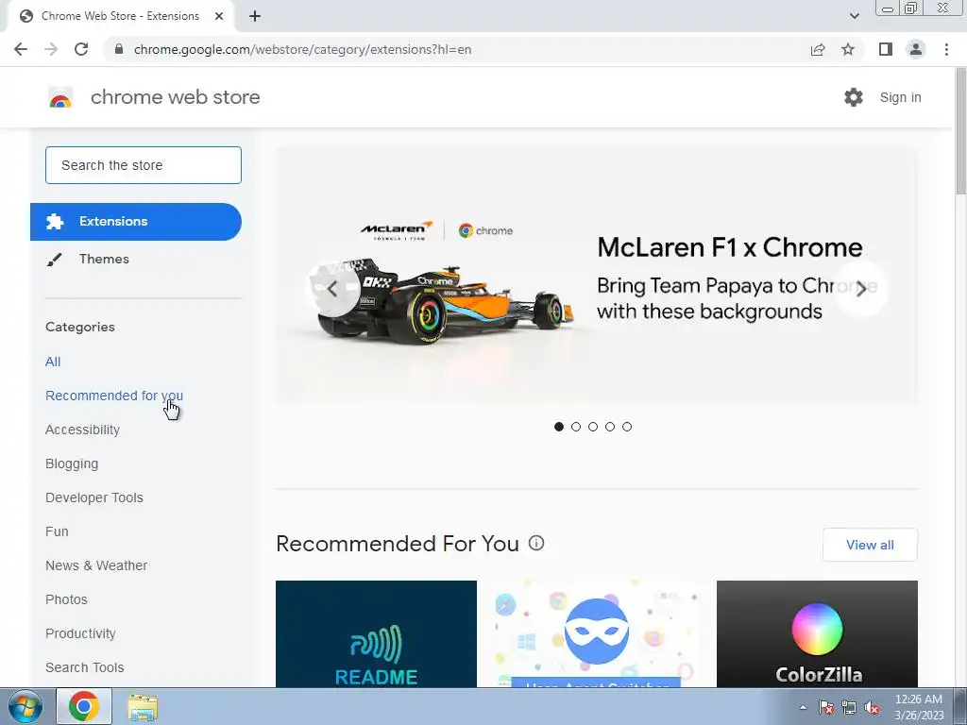Open the File Explorer taskbar icon

[x=143, y=706]
